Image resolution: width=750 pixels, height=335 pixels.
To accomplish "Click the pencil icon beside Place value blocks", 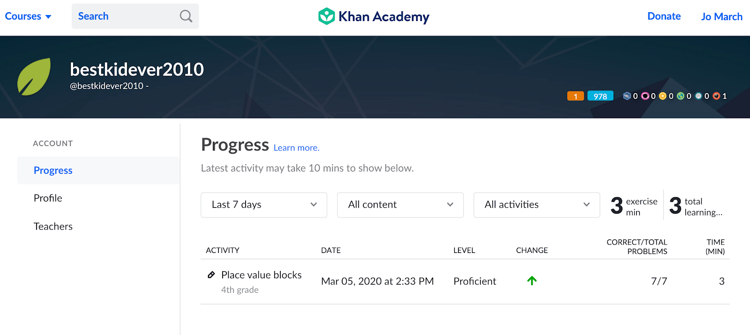I will click(x=211, y=275).
